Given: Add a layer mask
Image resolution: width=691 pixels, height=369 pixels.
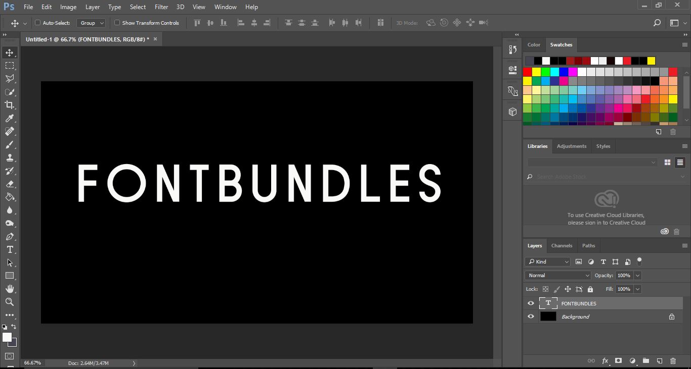Looking at the screenshot, I should 618,361.
